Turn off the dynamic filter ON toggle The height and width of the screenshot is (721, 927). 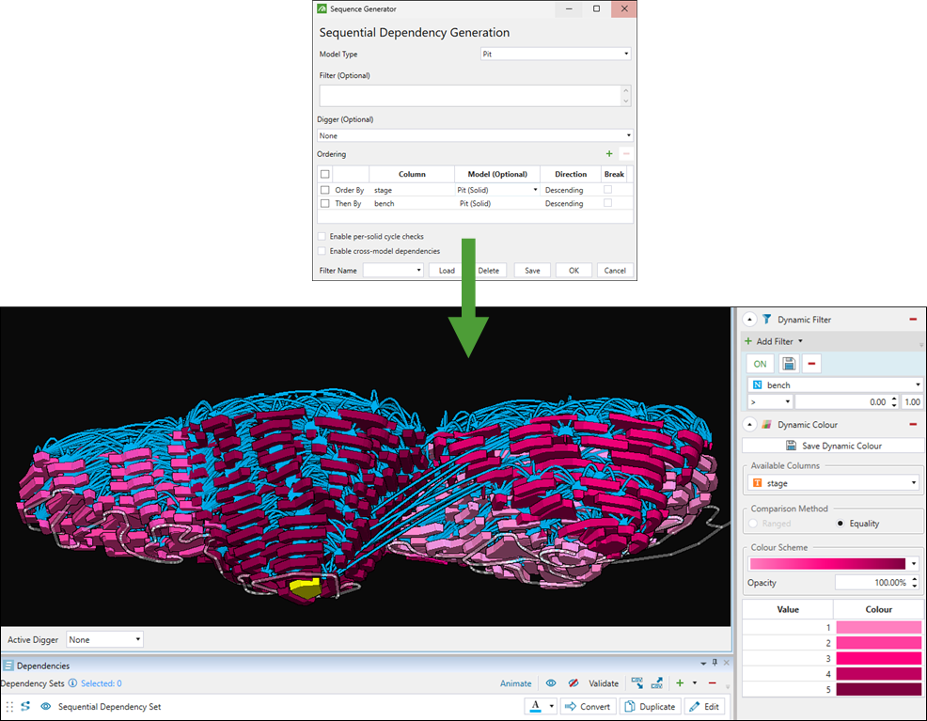[x=760, y=364]
